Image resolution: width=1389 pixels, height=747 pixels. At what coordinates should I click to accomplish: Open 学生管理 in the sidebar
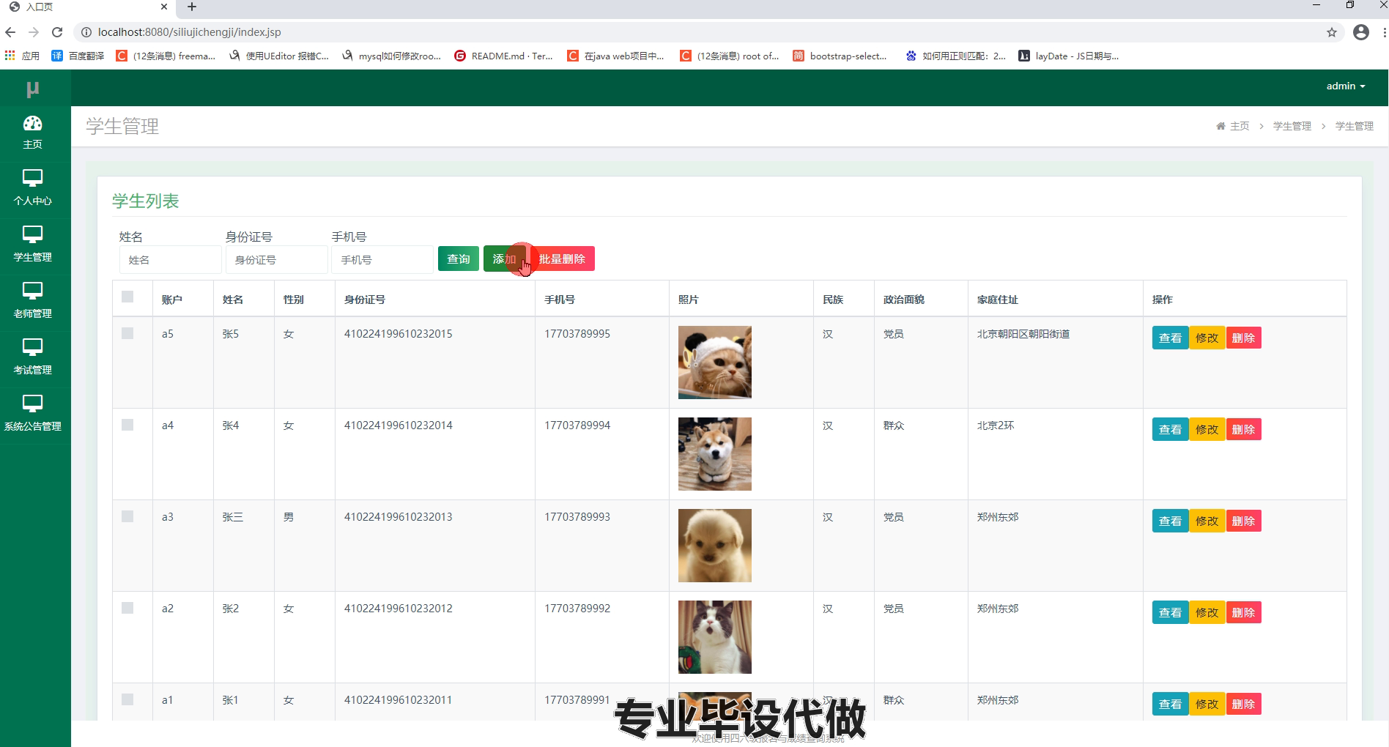pos(33,245)
